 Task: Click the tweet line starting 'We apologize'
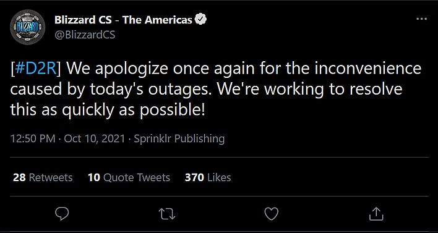[244, 69]
